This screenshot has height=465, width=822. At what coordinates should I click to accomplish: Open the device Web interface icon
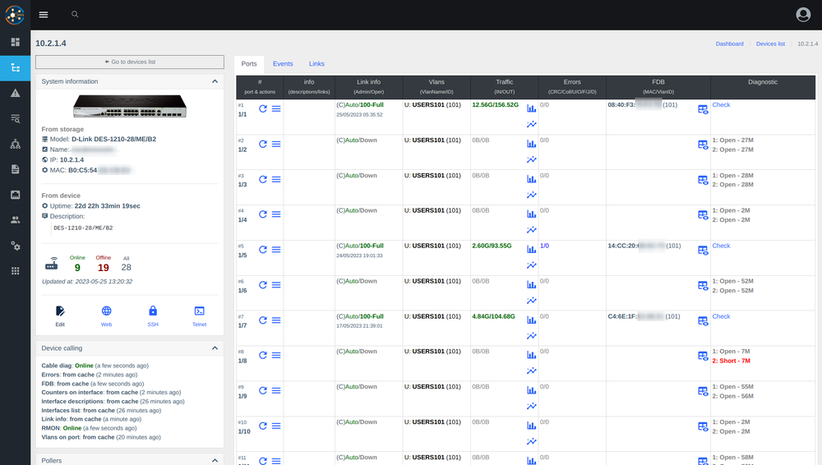coord(106,315)
